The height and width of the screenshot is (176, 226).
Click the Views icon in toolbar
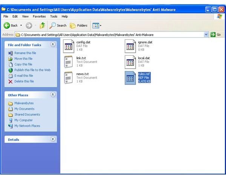point(96,26)
